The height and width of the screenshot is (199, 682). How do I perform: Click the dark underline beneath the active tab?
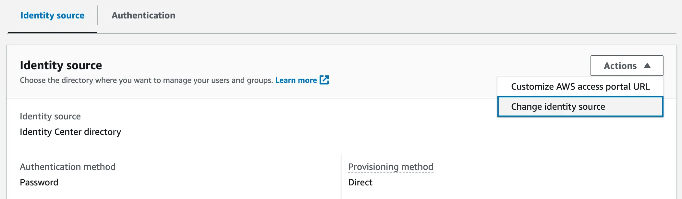pyautogui.click(x=52, y=32)
